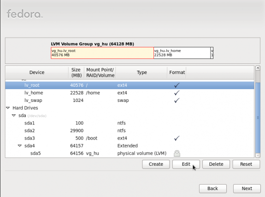Click the format checkmark for lv_home
The height and width of the screenshot is (197, 265).
coord(177,93)
